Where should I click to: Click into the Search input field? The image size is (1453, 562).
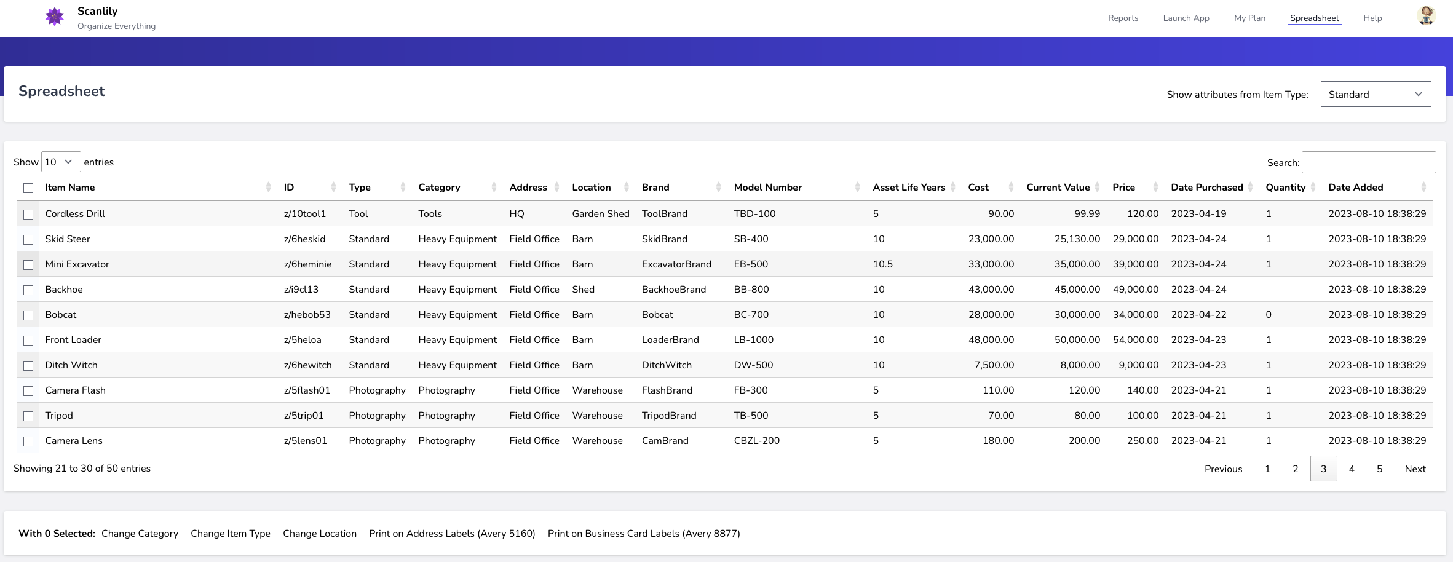[x=1369, y=162]
